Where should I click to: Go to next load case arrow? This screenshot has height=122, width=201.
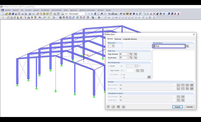pos(92,14)
